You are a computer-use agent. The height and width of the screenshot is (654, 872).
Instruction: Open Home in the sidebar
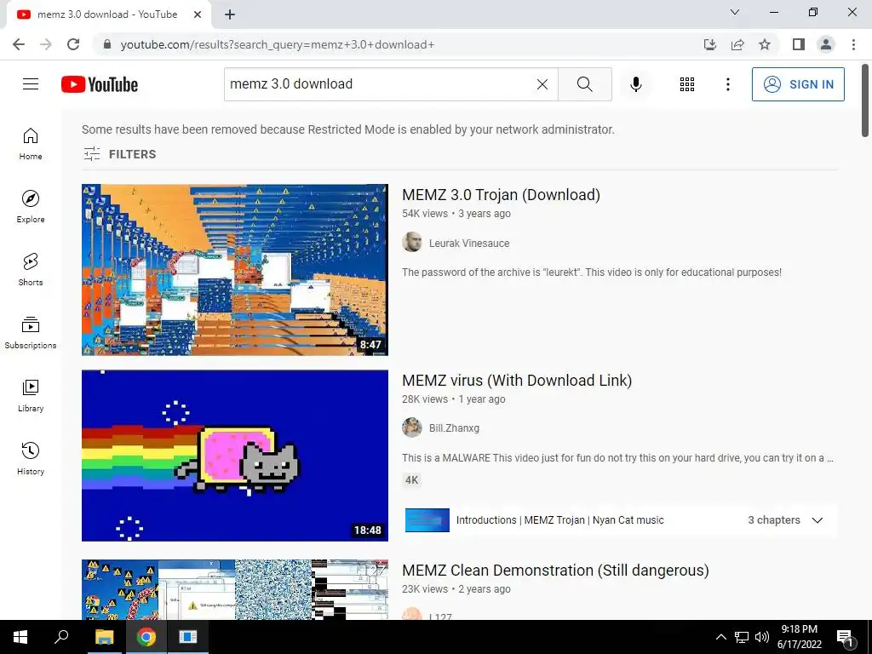pos(31,144)
